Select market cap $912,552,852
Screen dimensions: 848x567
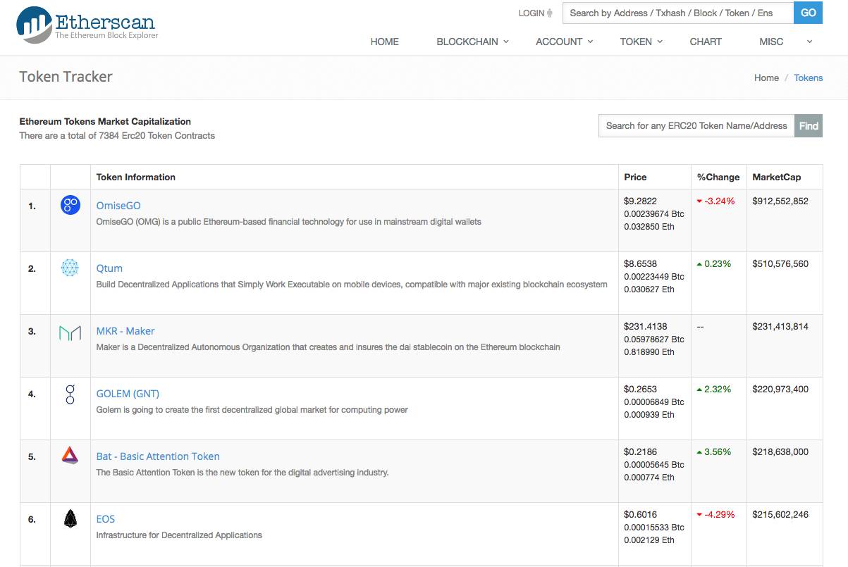(780, 201)
